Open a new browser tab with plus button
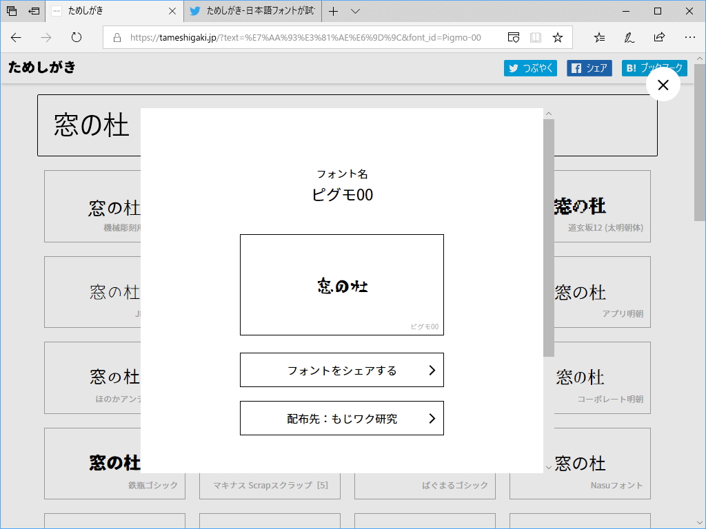The height and width of the screenshot is (529, 706). coord(334,11)
